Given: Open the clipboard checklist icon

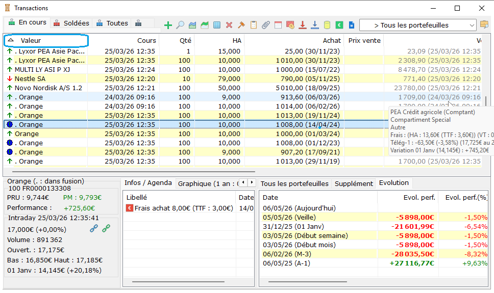Looking at the screenshot, I should pos(254,25).
